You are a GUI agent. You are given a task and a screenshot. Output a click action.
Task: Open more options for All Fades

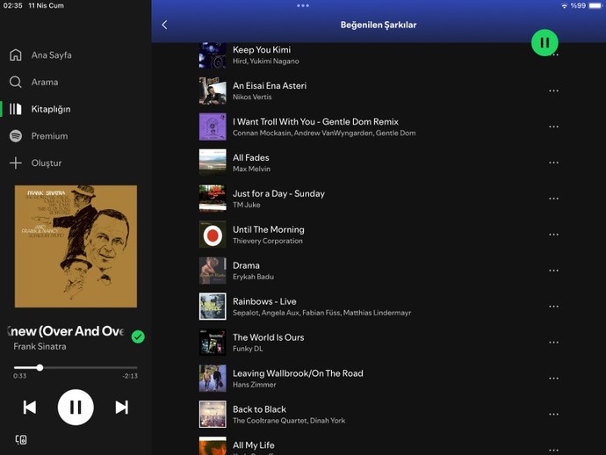553,162
